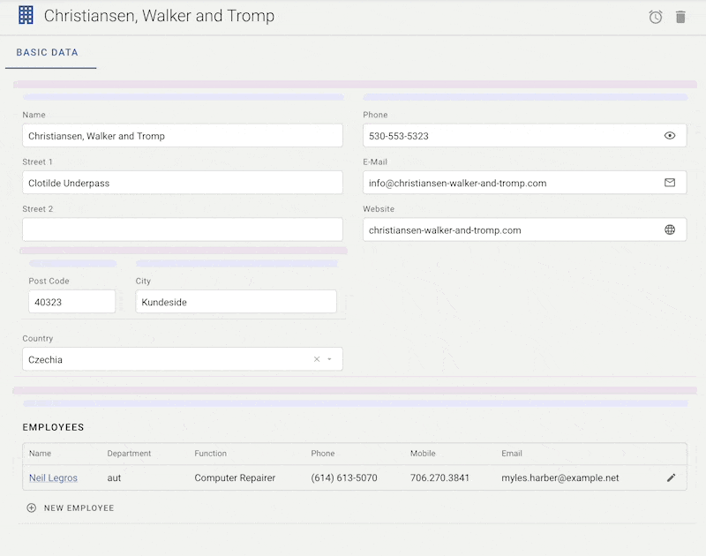
Task: Click the globe icon in Website field
Action: (x=670, y=230)
